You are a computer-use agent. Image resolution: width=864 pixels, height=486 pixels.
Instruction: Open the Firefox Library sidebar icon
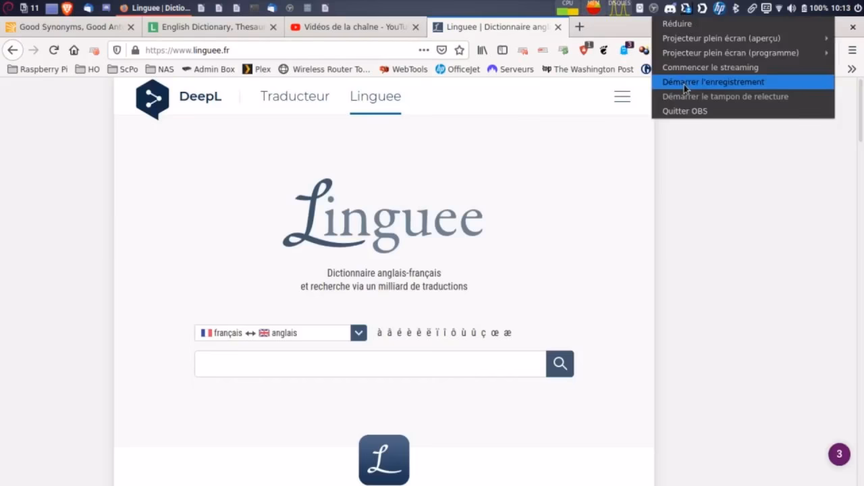(x=482, y=50)
